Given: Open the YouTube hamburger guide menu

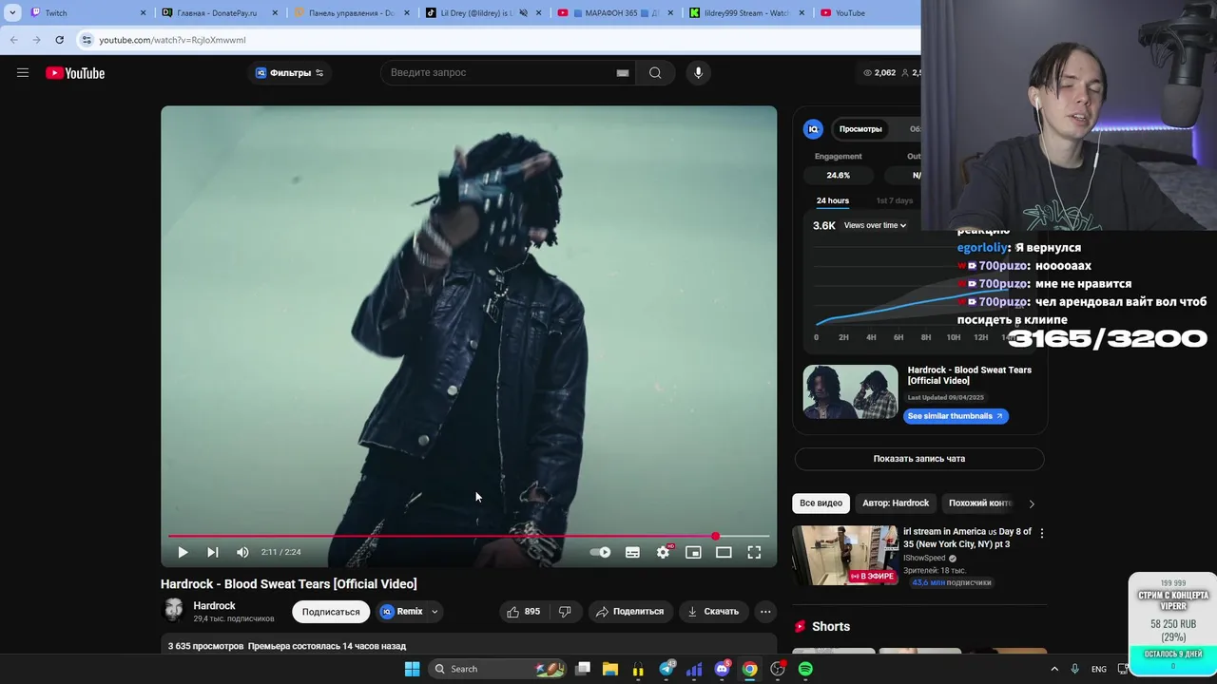Looking at the screenshot, I should [x=23, y=73].
